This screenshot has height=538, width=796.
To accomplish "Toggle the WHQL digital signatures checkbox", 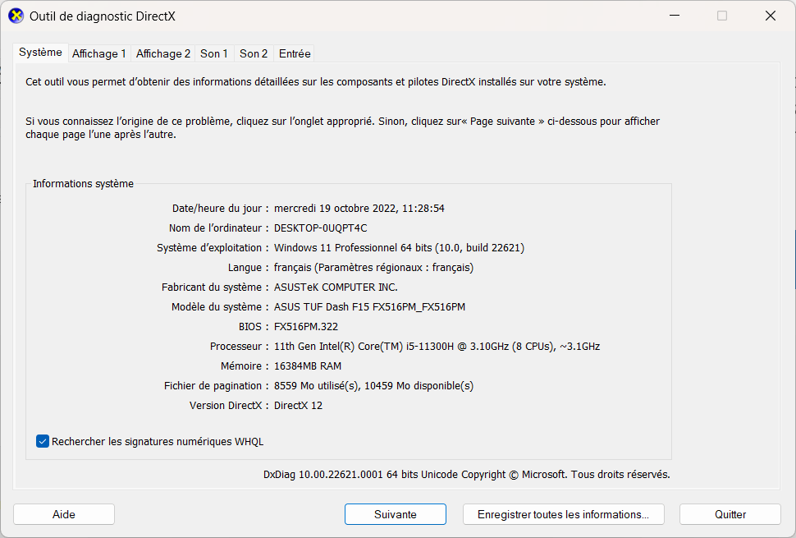I will pyautogui.click(x=43, y=441).
